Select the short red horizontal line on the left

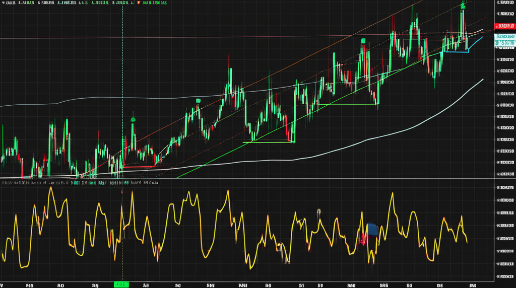139,166
